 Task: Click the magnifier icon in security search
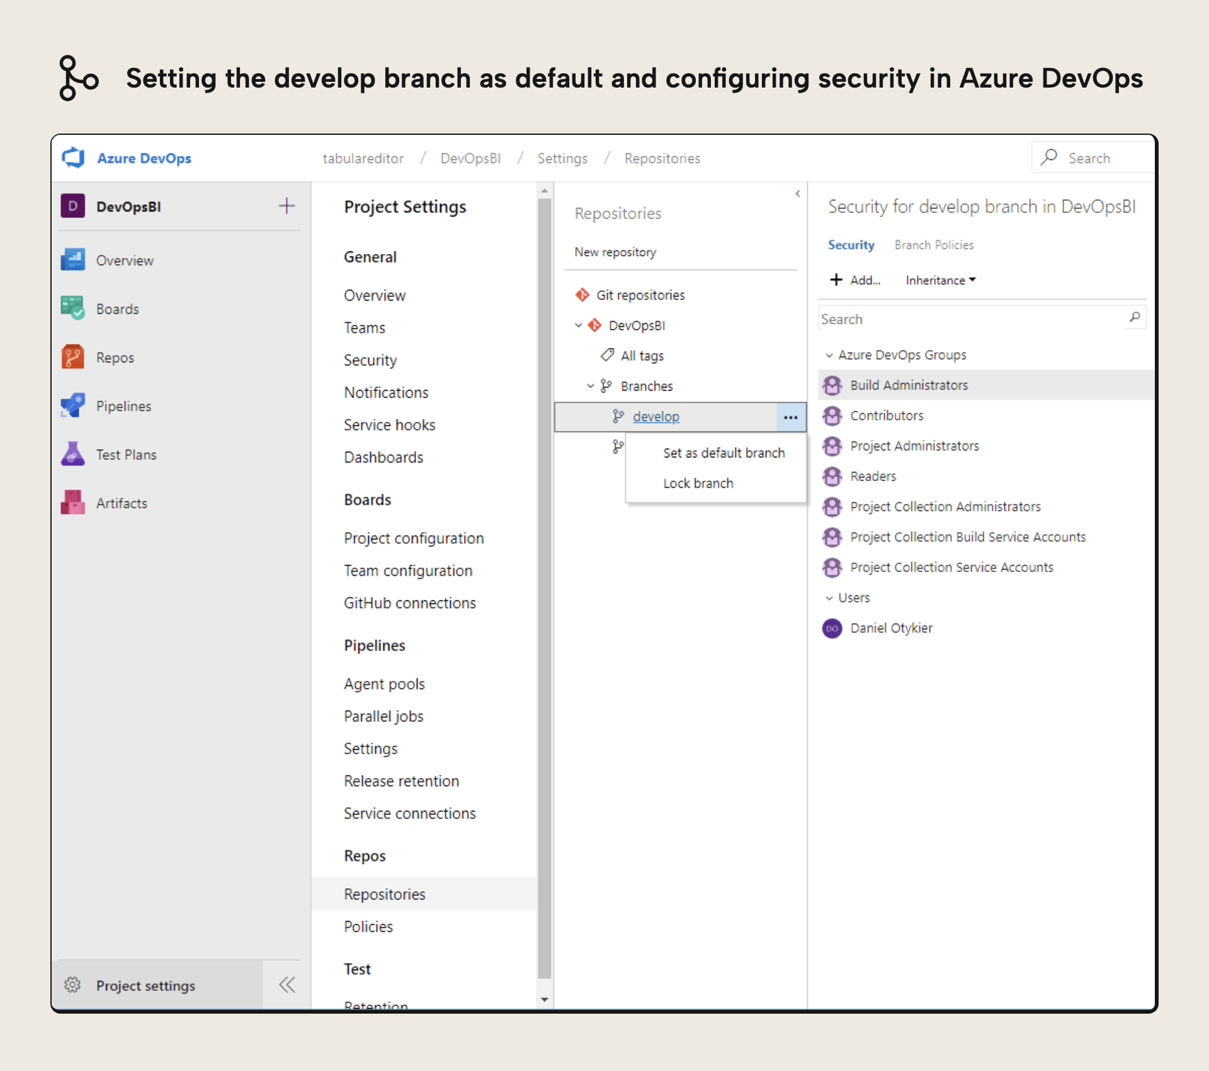(x=1135, y=317)
